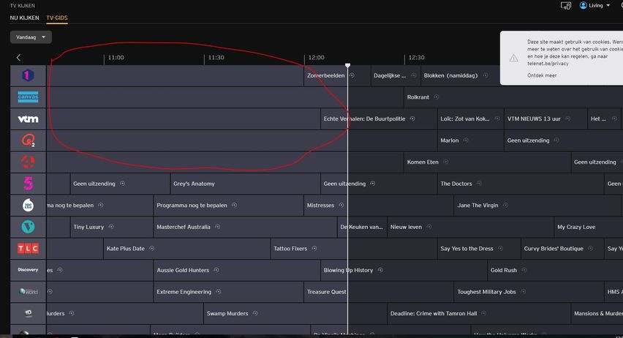Select the Mistresses programme

[x=320, y=205]
